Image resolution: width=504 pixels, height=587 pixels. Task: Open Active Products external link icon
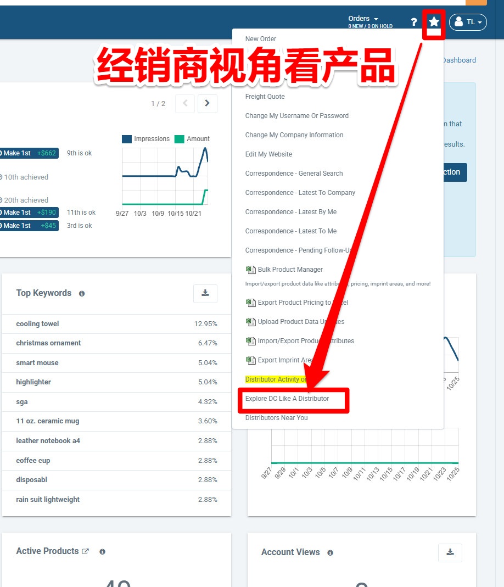click(86, 551)
